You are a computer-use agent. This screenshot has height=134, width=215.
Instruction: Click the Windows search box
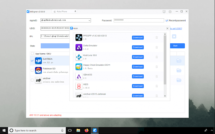click(x=37, y=130)
